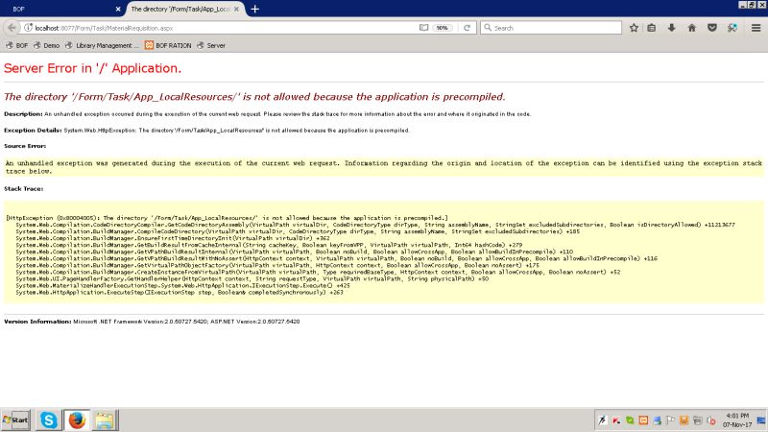Bookmark this page with the star icon
Viewport: 768px width, 432px height.
coord(634,28)
